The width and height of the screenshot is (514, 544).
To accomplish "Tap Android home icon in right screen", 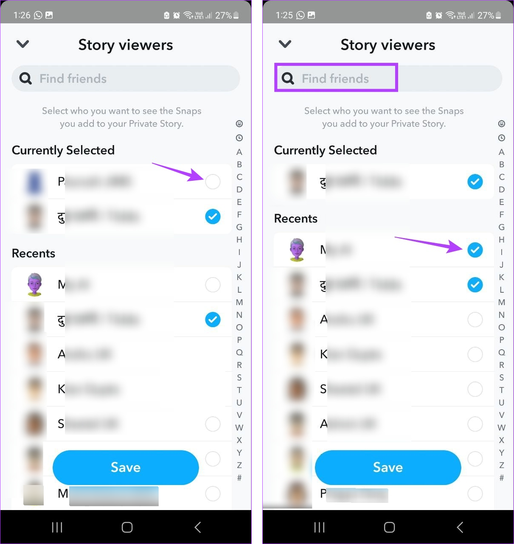I will (x=389, y=527).
